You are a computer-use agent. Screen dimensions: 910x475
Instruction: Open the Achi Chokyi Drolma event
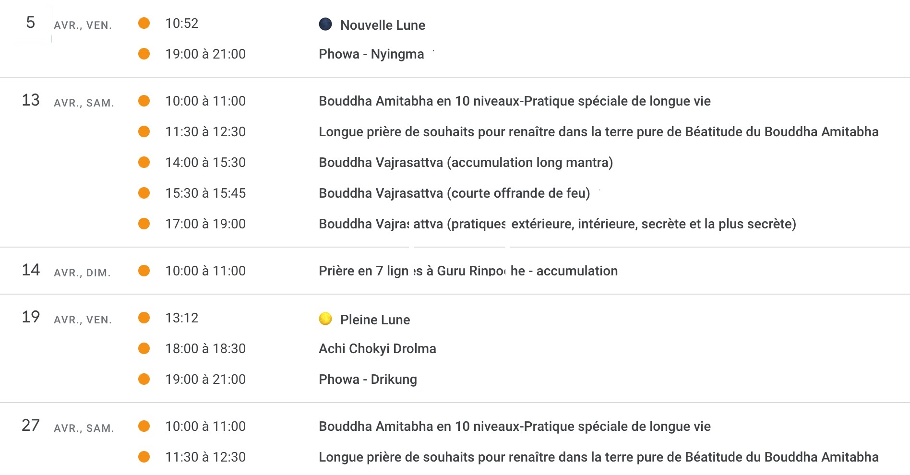point(377,348)
